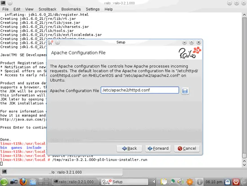The width and height of the screenshot is (247, 186).
Task: Click the terminal scrollbar up arrow at top
Action: 244,15
